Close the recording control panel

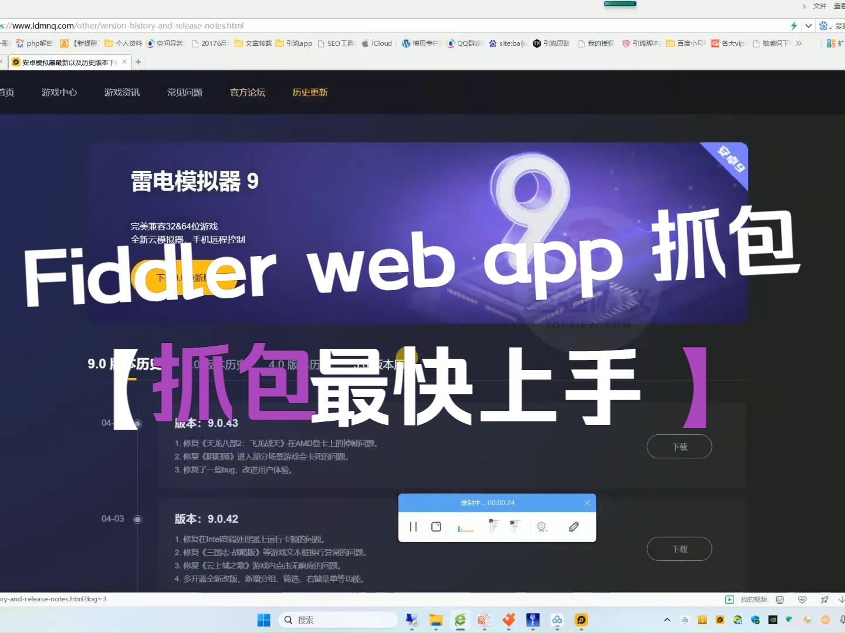(x=587, y=503)
